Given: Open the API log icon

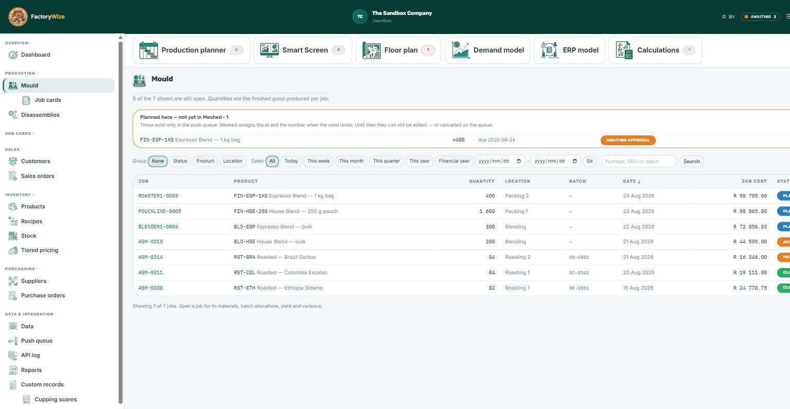Looking at the screenshot, I should (13, 355).
